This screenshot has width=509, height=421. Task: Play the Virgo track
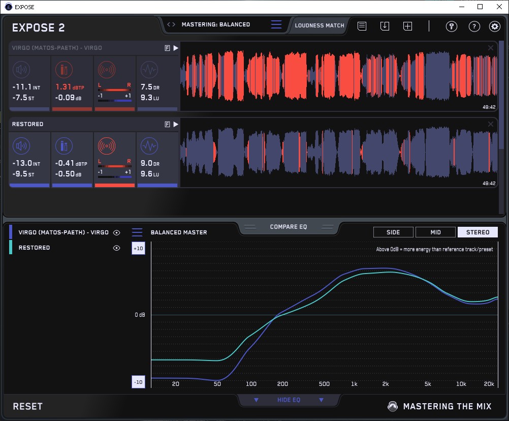[176, 48]
